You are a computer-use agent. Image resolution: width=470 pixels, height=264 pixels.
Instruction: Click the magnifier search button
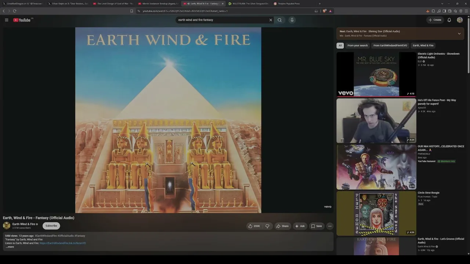tap(280, 20)
